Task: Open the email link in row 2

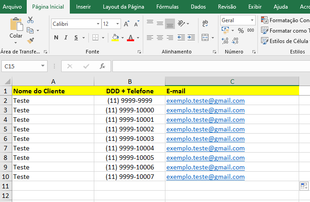Action: (205, 101)
